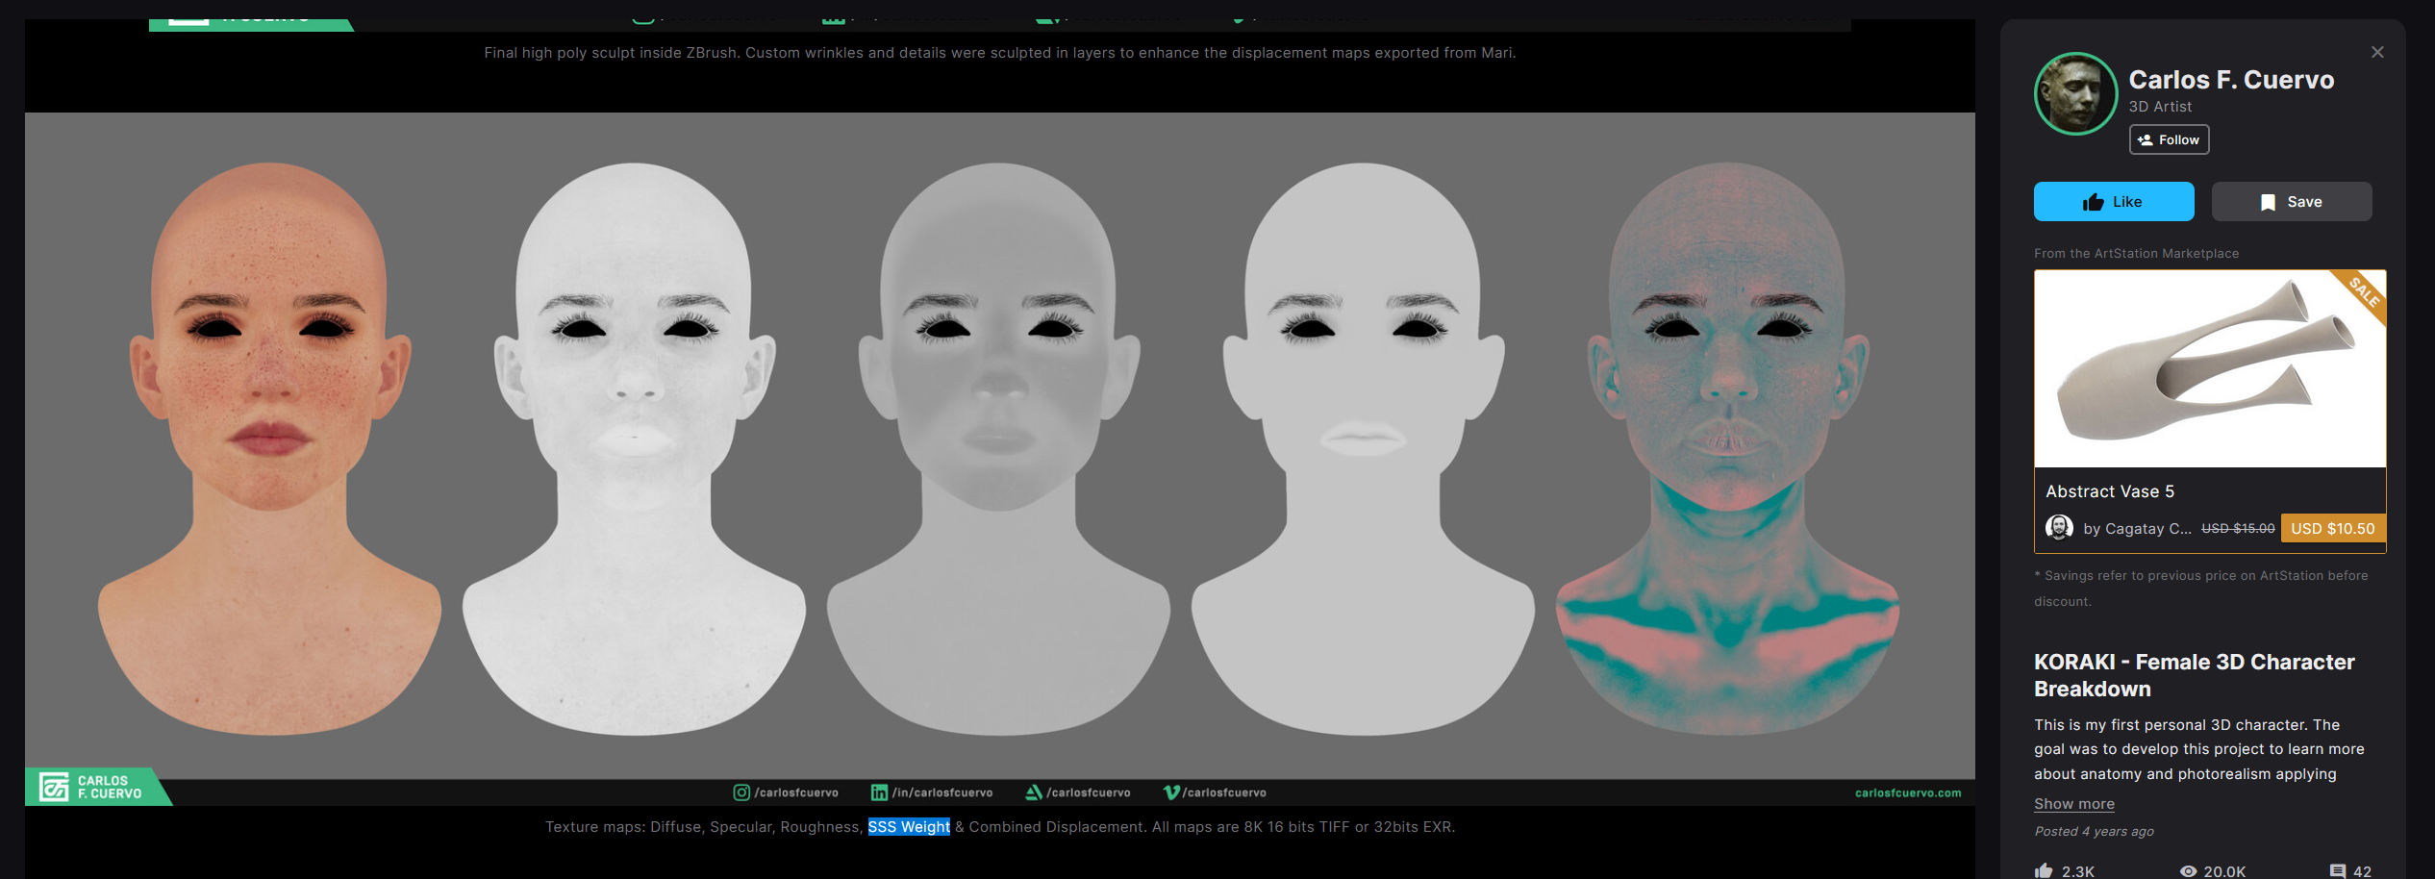Click the LinkedIn icon in image footer
This screenshot has height=879, width=2435.
point(879,792)
